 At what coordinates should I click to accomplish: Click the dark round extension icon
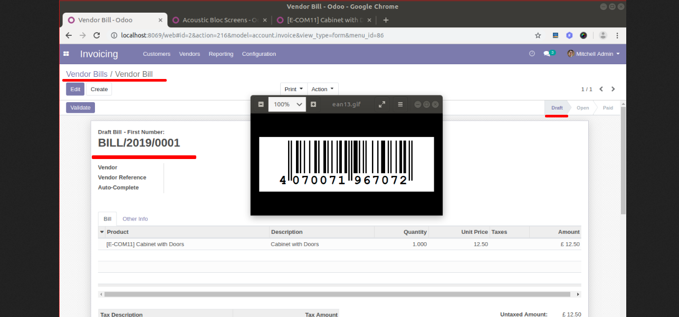(584, 35)
